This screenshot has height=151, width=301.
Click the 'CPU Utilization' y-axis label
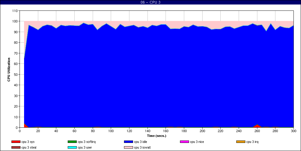tap(9, 70)
